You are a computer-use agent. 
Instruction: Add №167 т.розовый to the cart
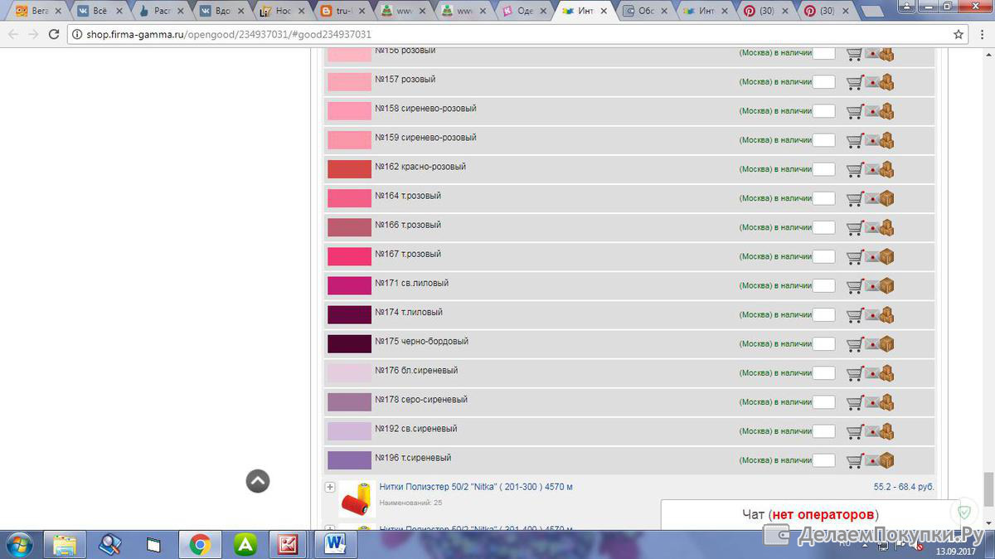click(x=854, y=256)
